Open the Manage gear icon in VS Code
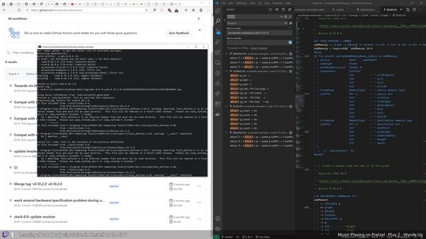This screenshot has height=239, width=426. [218, 229]
